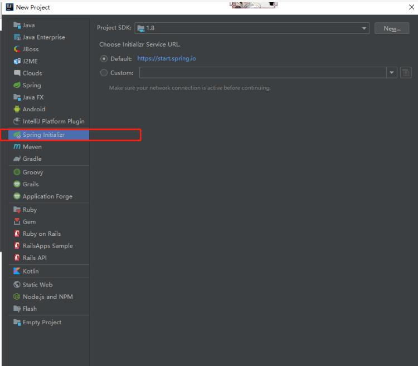Click the Kotlin logo icon
This screenshot has height=366, width=418.
click(17, 271)
